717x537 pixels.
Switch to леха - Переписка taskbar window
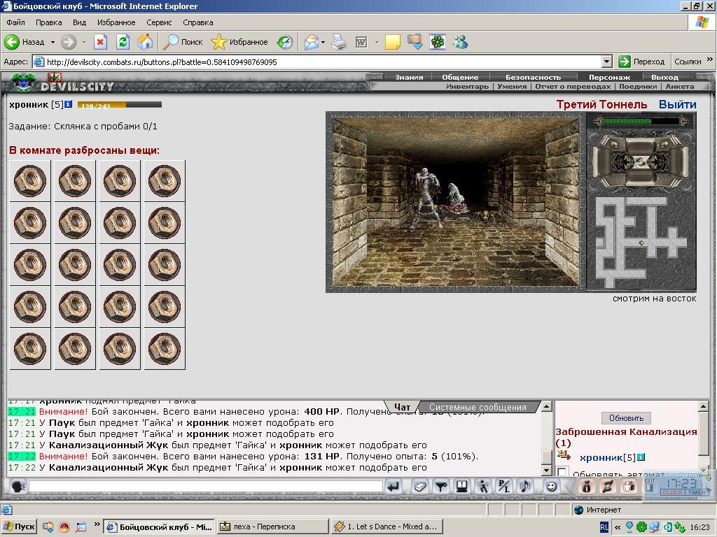[272, 527]
